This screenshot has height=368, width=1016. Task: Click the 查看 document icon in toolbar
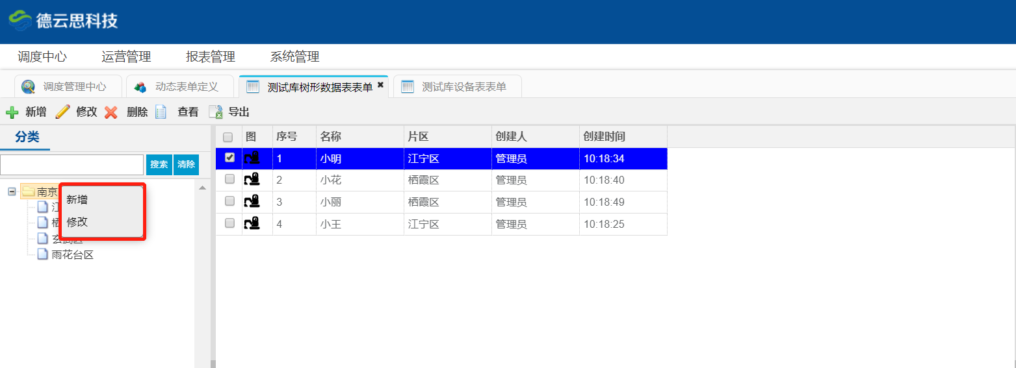coord(161,112)
